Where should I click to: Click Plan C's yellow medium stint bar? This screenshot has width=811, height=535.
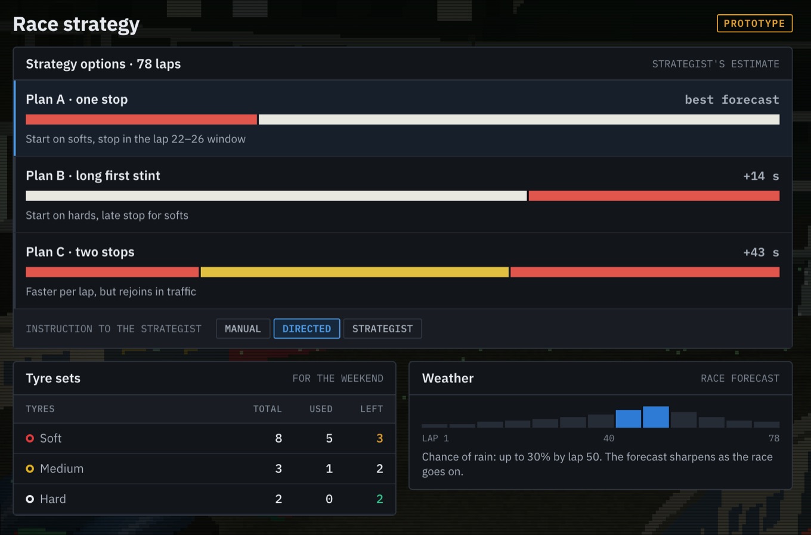(355, 272)
